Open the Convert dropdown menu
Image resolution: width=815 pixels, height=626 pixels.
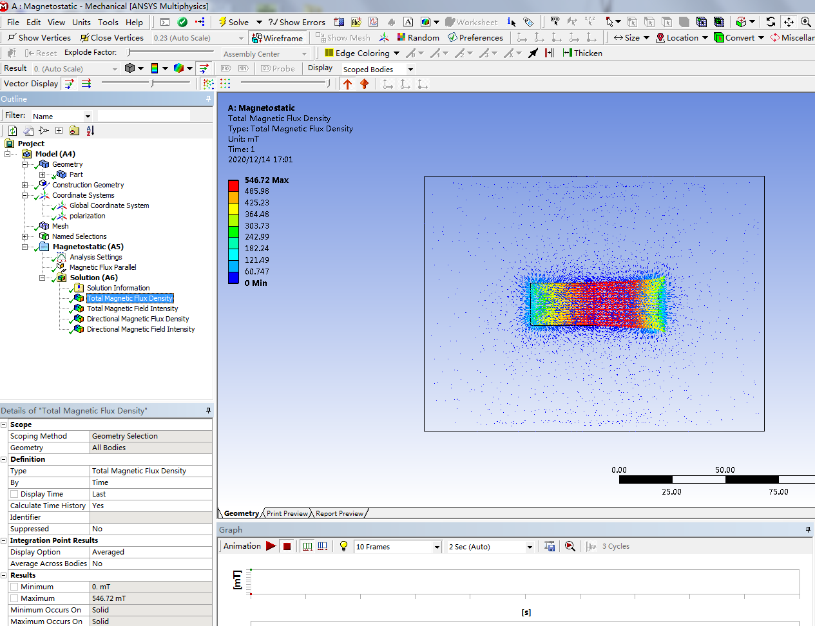click(x=739, y=37)
